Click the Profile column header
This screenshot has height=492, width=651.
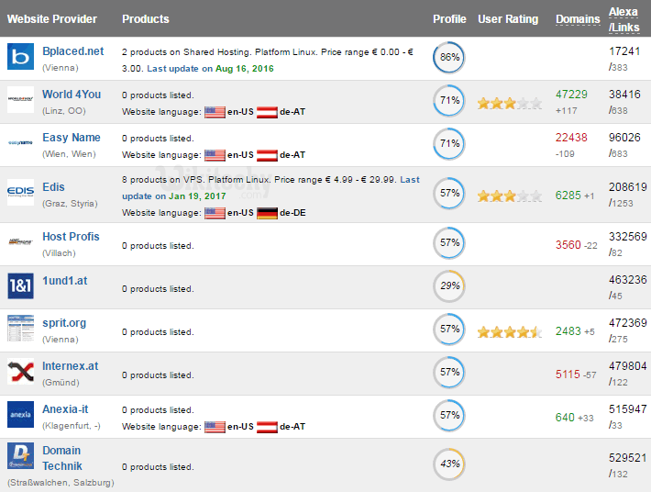click(x=449, y=19)
